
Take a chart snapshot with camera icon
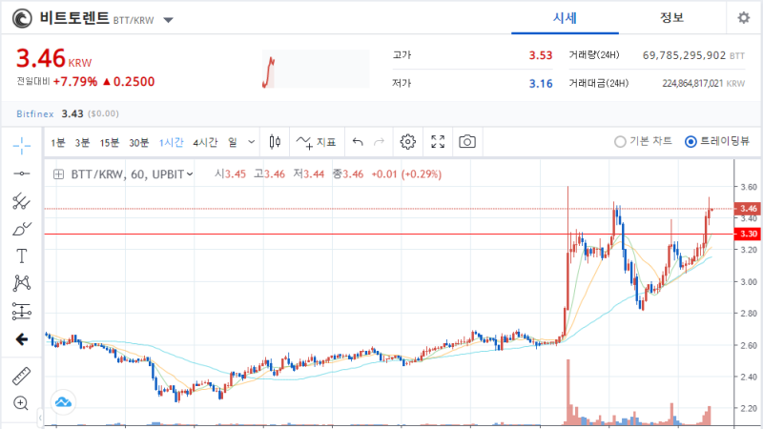point(467,142)
